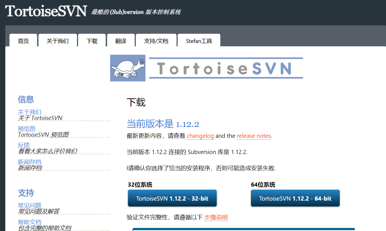
Task: Select the 下载 tab
Action: pyautogui.click(x=92, y=40)
